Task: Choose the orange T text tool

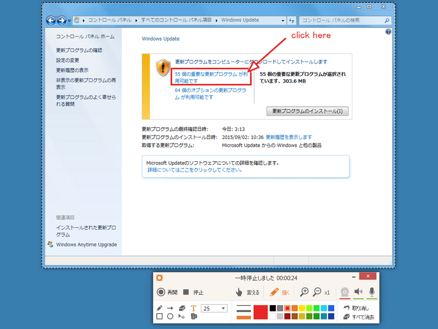Action: pyautogui.click(x=193, y=308)
